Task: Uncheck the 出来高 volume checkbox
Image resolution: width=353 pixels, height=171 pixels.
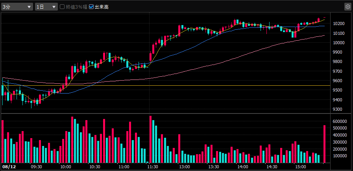Action: (x=91, y=7)
